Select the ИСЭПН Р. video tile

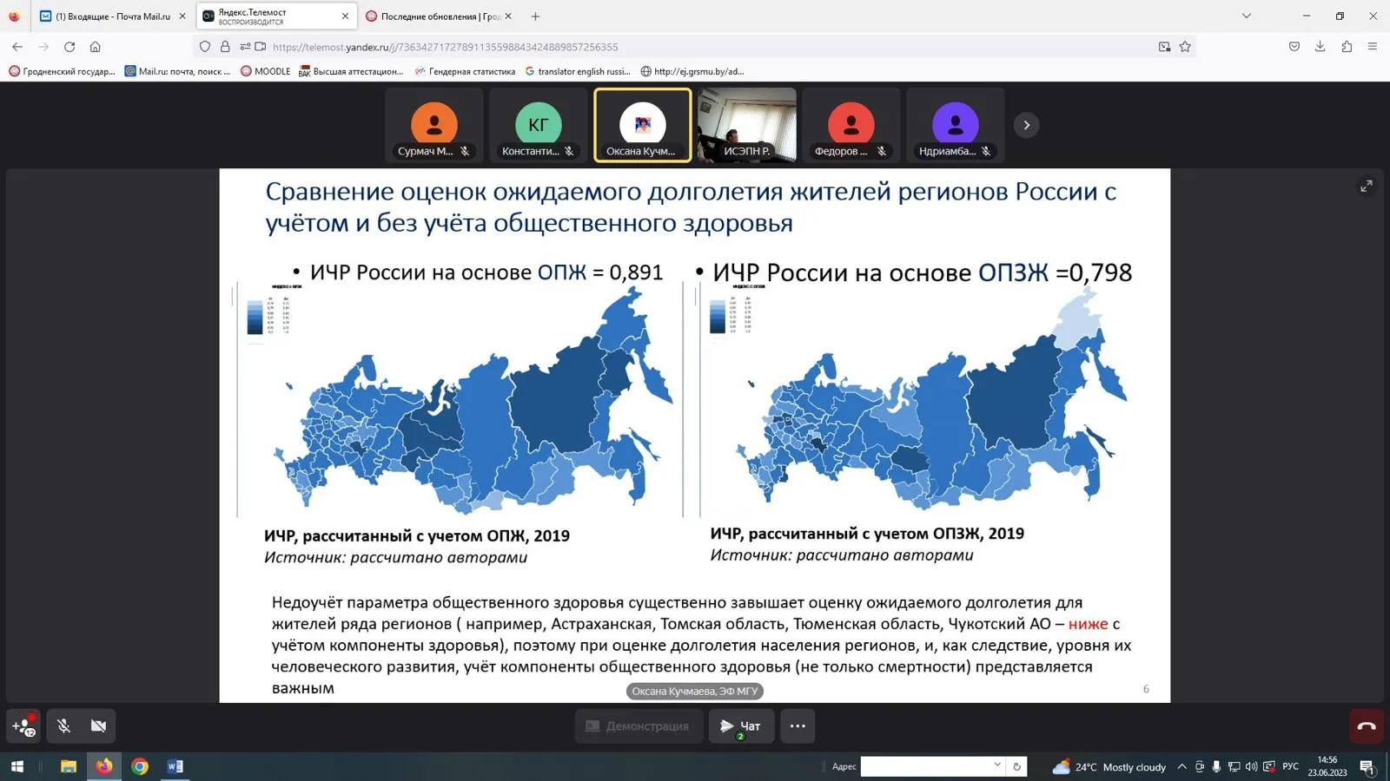click(747, 125)
